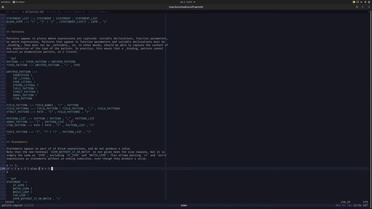Click the 'FIELD_PATTERN ::=' grammar line

(42, 105)
